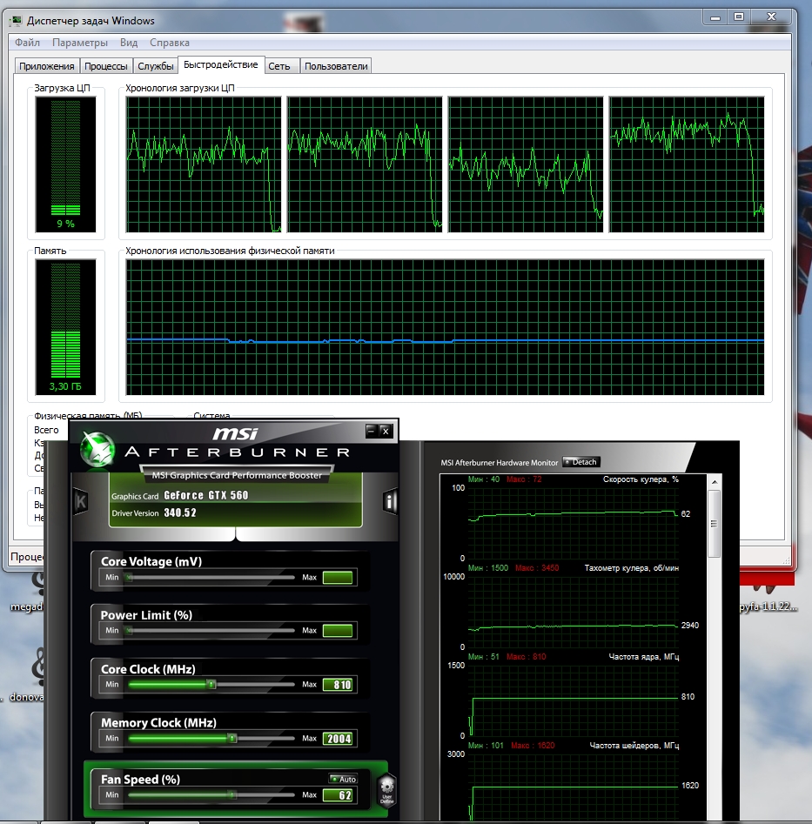Click the Memory Clock value field 2004
Image resolution: width=812 pixels, height=824 pixels.
point(338,739)
